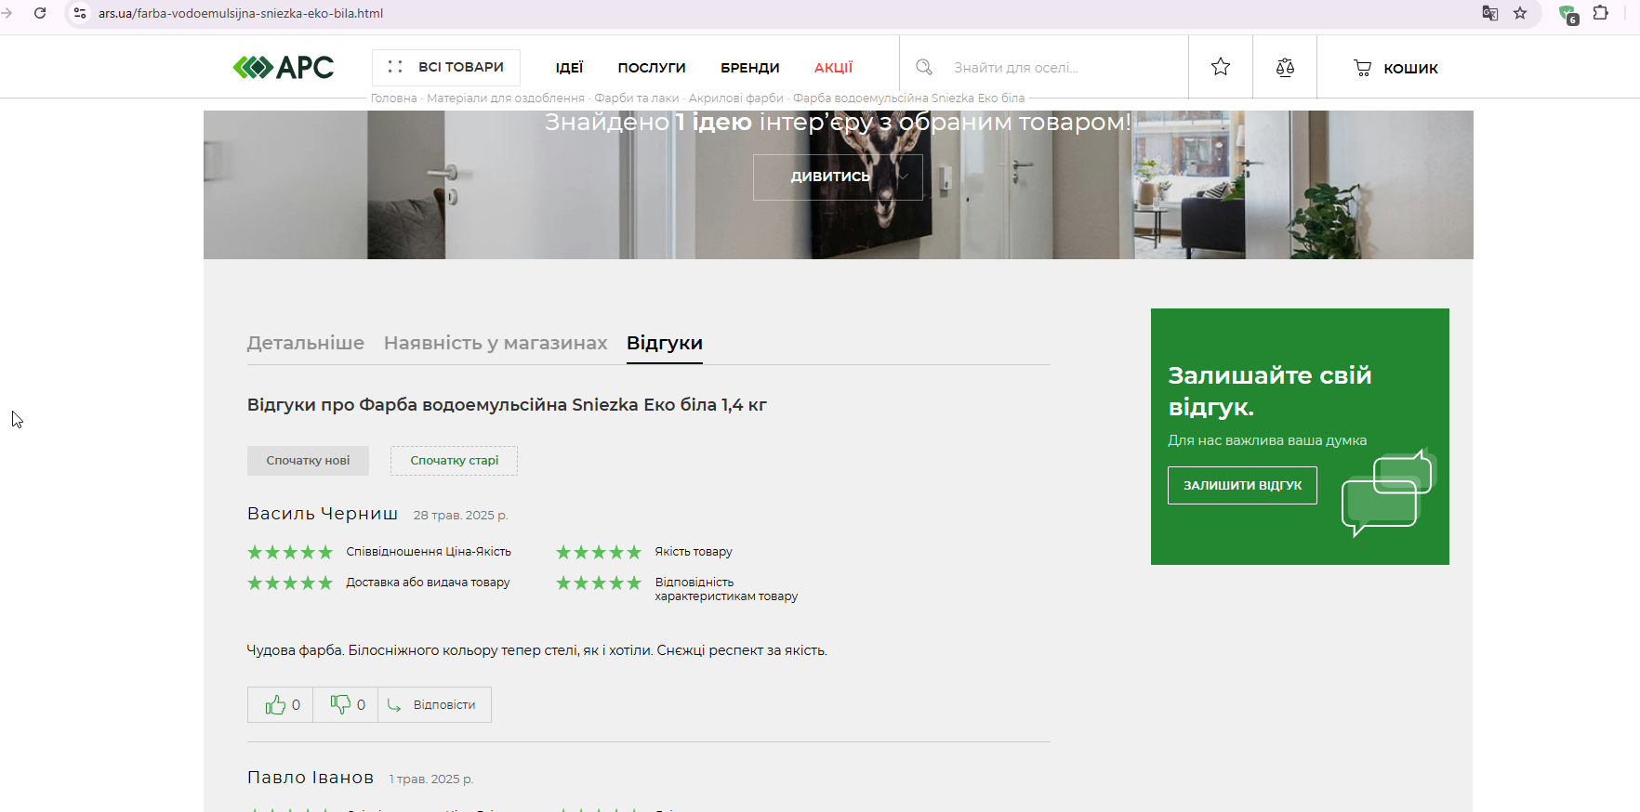
Task: Click the 'Якість товару' star rating
Action: [599, 552]
